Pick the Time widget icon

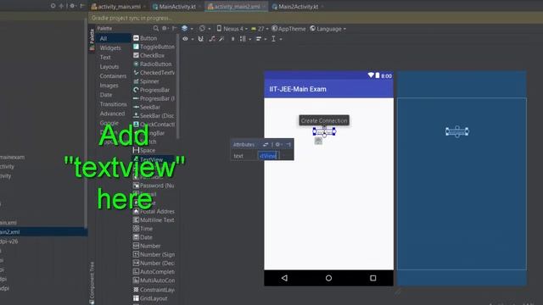click(x=136, y=229)
